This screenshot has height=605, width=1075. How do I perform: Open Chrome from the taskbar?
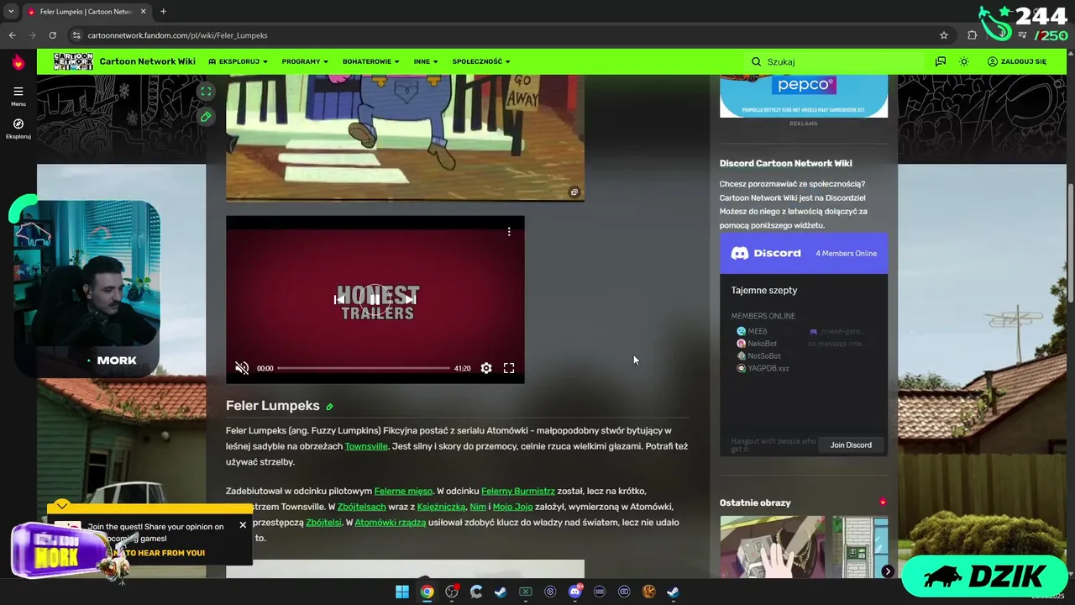pos(427,592)
